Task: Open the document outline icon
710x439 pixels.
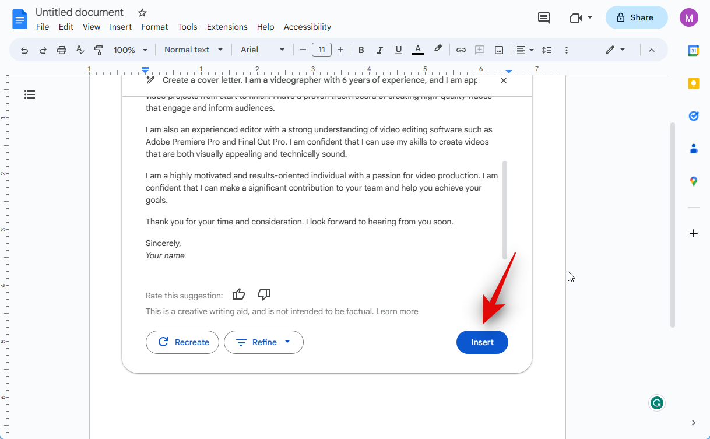Action: [30, 94]
